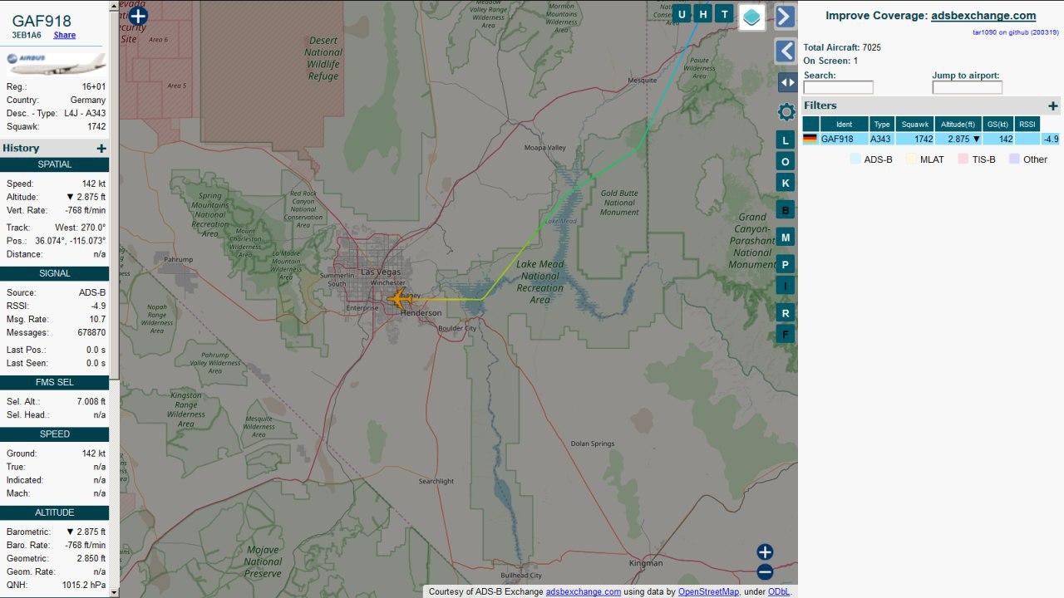Click the SIGNAL section header
Viewport: 1064px width, 598px height.
coord(55,273)
